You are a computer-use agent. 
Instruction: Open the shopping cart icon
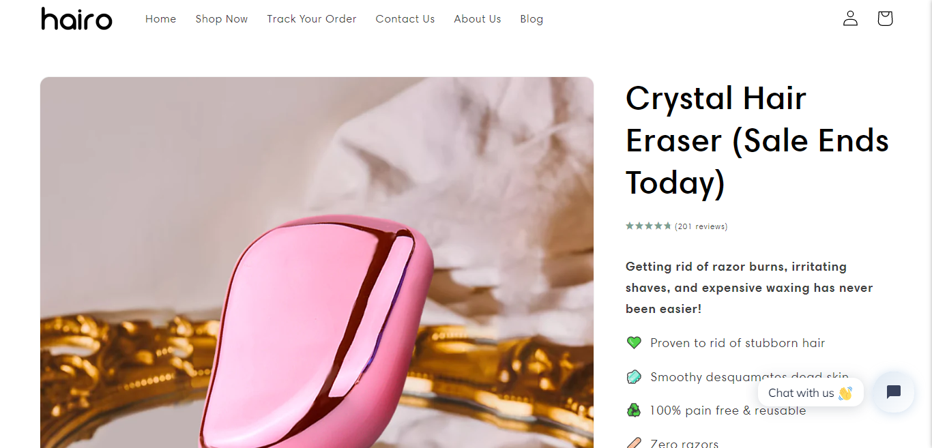pyautogui.click(x=885, y=18)
